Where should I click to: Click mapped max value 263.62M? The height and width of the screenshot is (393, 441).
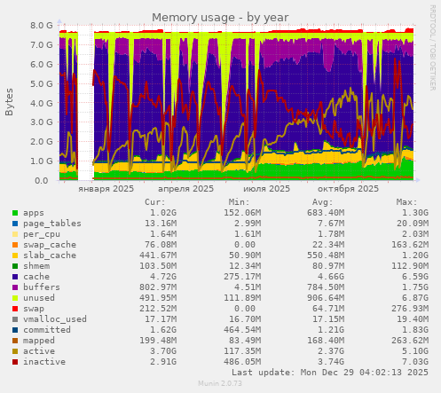tap(410, 341)
